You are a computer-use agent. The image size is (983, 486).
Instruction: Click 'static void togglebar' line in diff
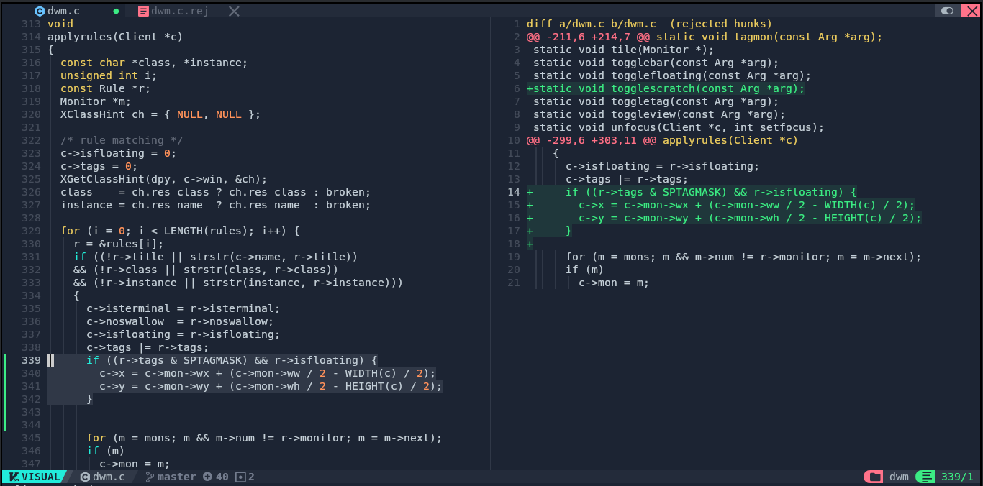[656, 63]
